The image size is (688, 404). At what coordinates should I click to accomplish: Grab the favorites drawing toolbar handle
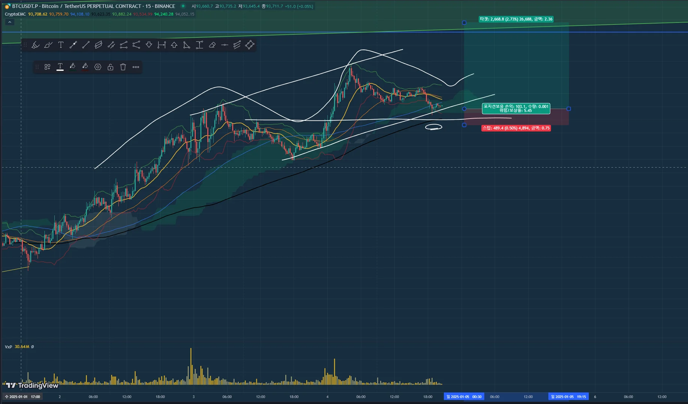(25, 45)
